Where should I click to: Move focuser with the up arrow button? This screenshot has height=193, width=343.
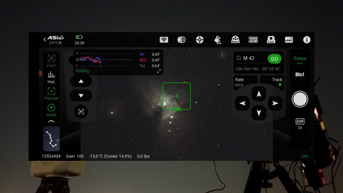click(81, 81)
